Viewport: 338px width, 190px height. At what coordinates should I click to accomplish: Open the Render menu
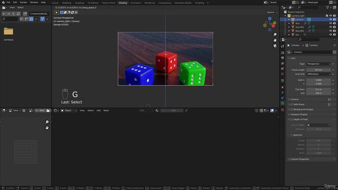[23, 2]
